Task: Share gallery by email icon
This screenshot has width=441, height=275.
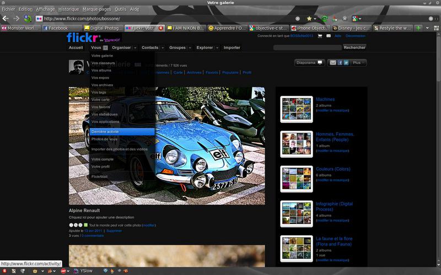Action: click(x=333, y=63)
